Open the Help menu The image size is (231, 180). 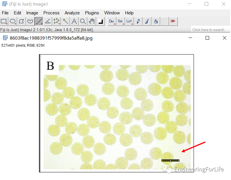tap(129, 13)
